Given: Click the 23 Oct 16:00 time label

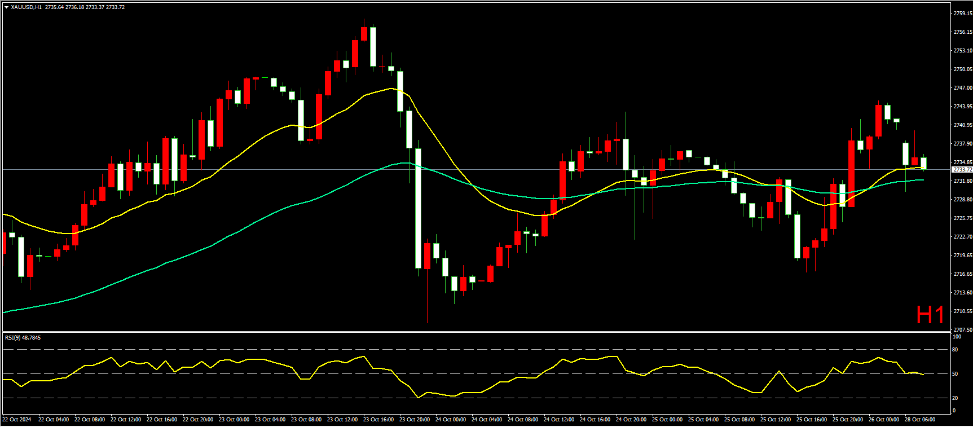Looking at the screenshot, I should 378,420.
